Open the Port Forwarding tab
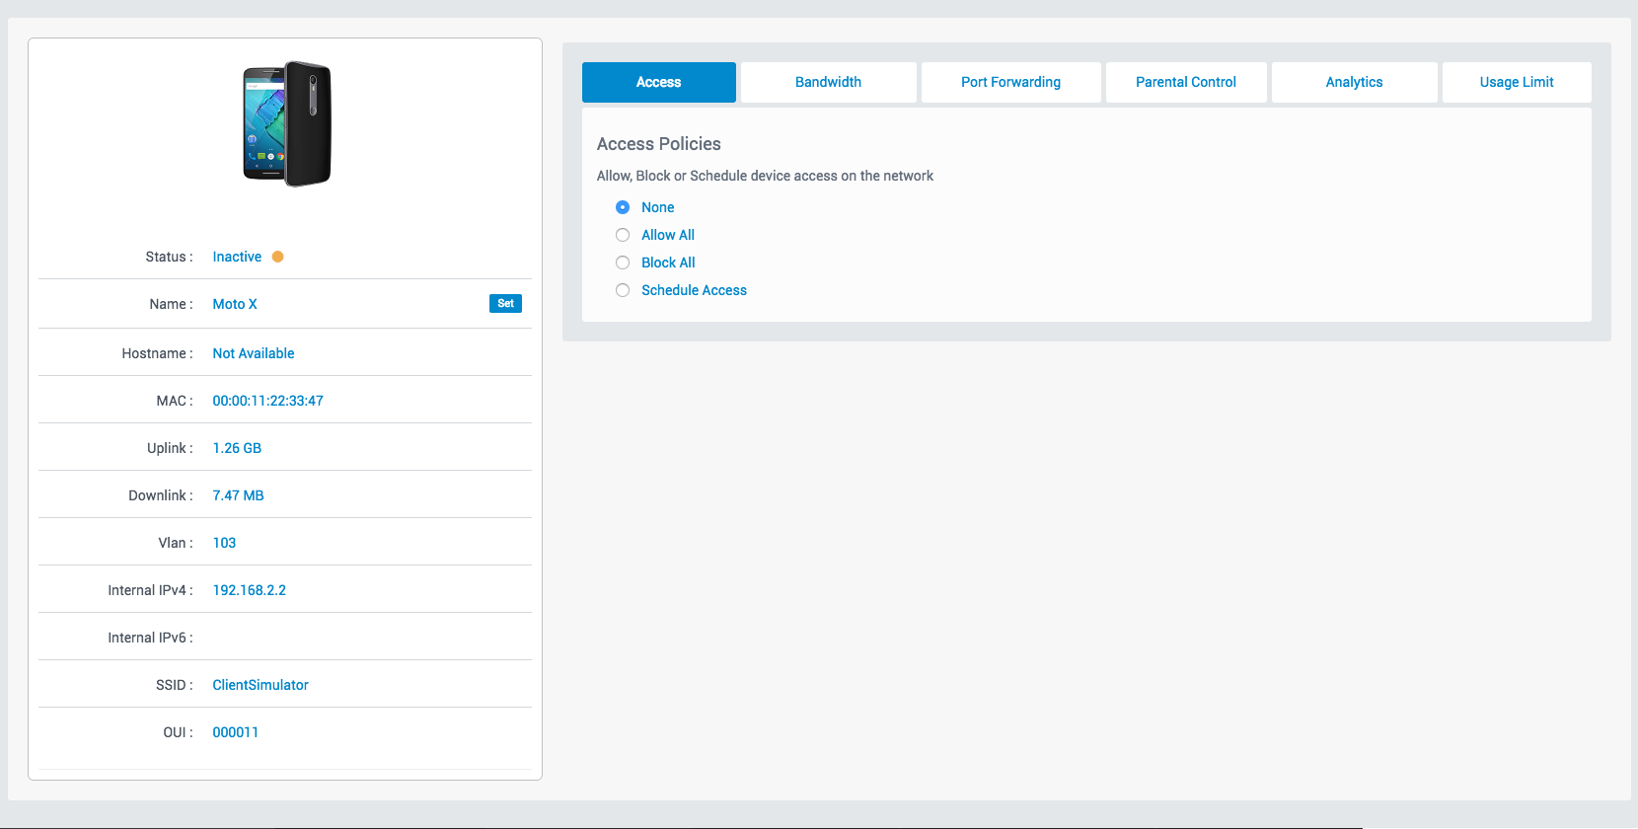This screenshot has width=1638, height=829. click(1011, 82)
